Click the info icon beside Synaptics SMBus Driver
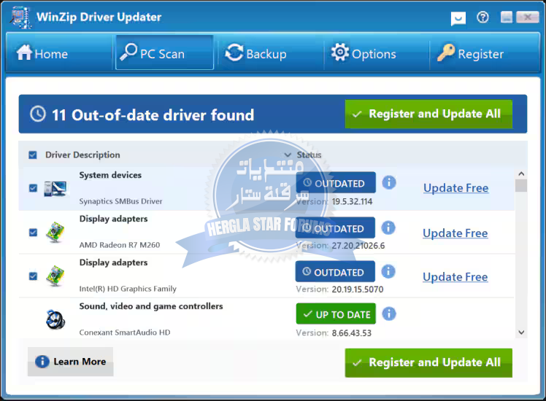This screenshot has width=546, height=401. tap(389, 182)
